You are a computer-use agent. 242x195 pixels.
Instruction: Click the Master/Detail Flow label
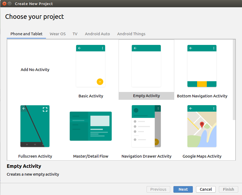click(x=91, y=156)
